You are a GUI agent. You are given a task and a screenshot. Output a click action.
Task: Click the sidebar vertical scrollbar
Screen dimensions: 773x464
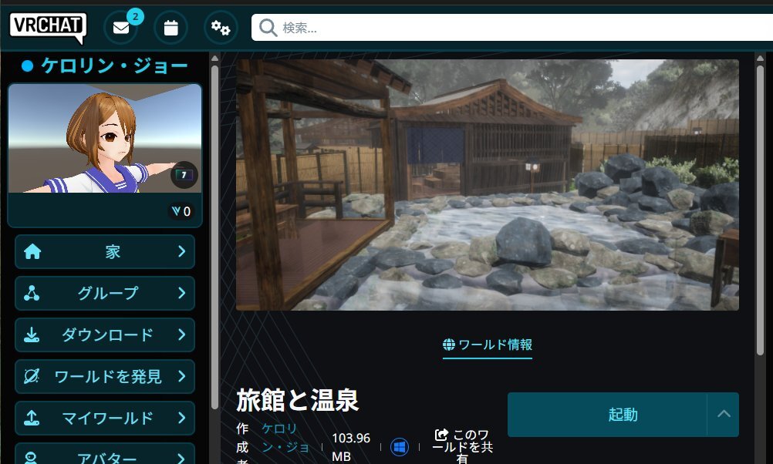(215, 237)
